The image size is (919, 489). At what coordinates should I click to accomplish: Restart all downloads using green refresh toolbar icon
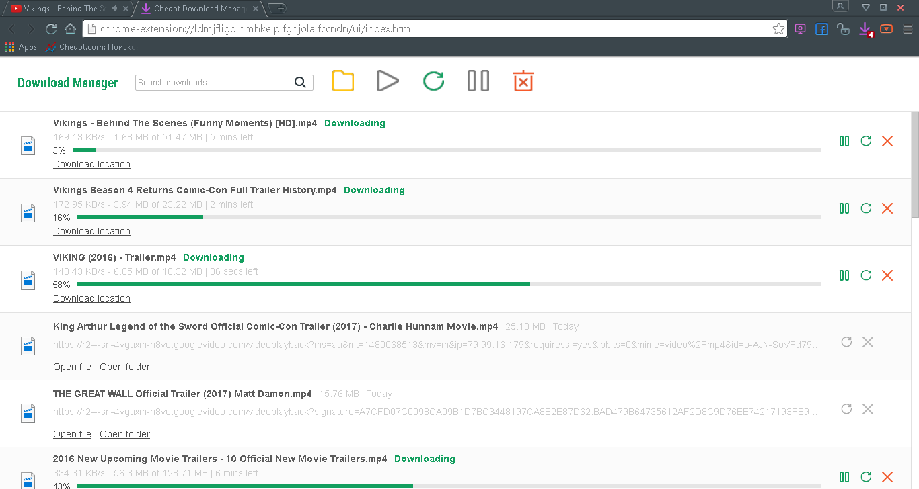pos(433,81)
